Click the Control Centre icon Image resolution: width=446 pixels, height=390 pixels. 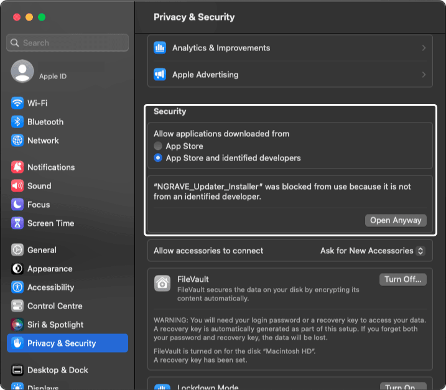17,306
